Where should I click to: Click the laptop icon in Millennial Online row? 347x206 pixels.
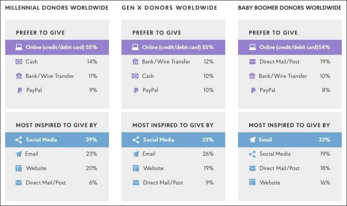click(x=19, y=47)
